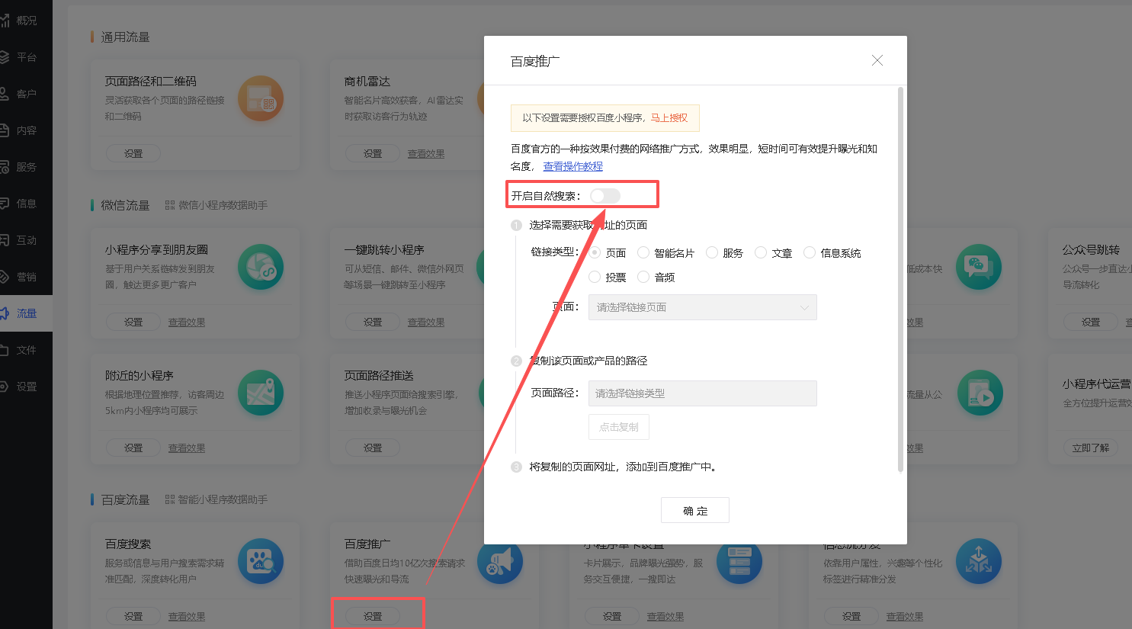Enable the 开启自然搜索 switch

click(x=605, y=196)
